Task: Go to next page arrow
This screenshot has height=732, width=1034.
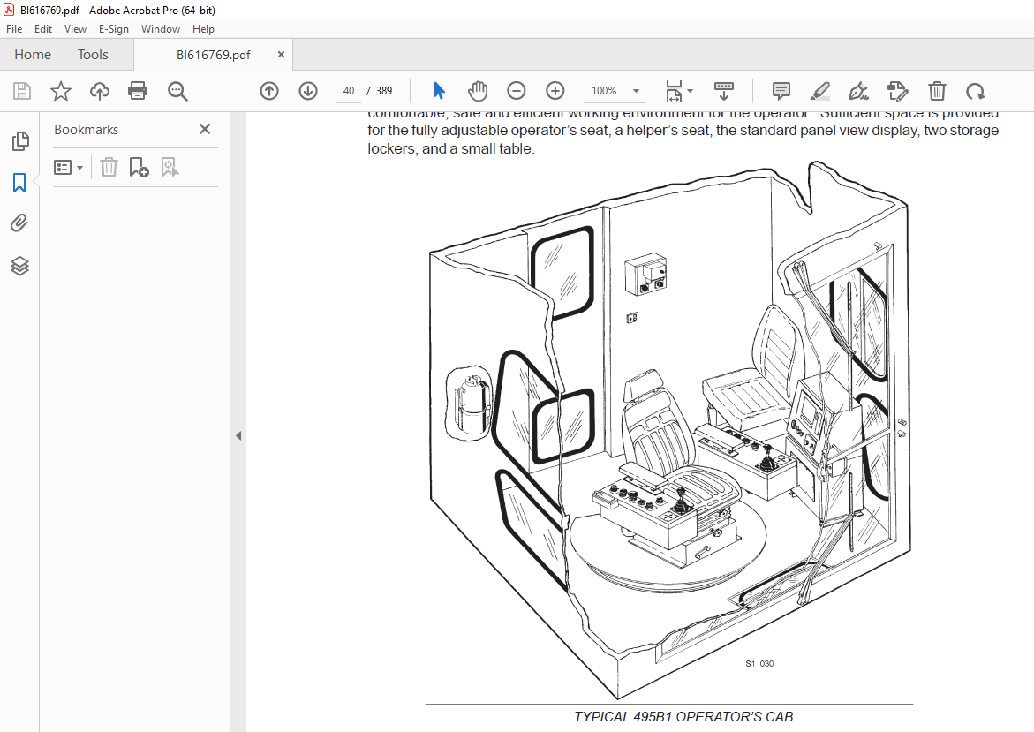Action: (308, 91)
